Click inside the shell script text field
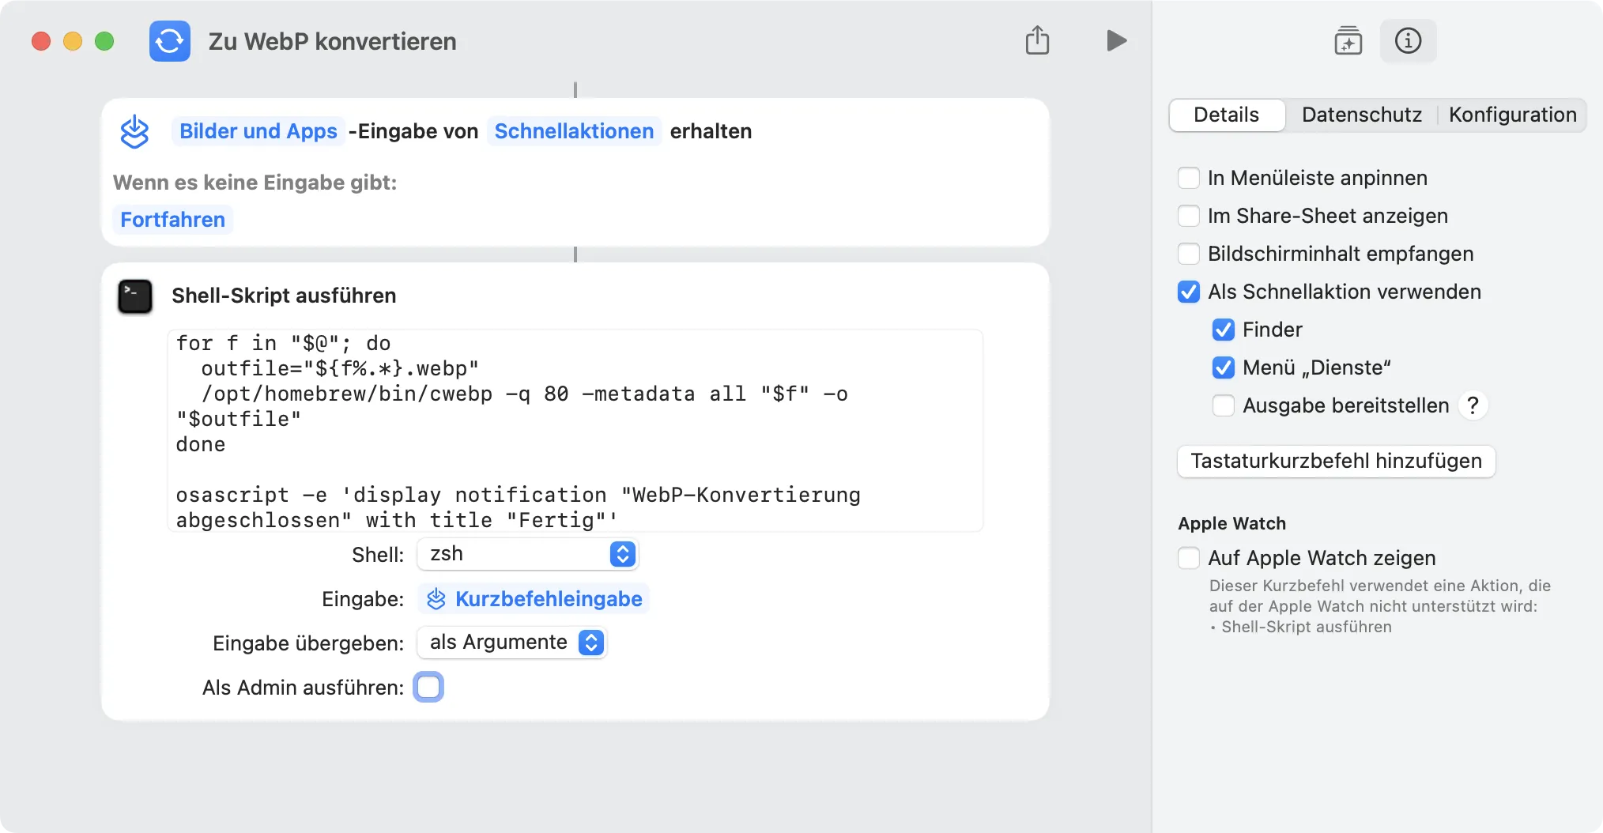This screenshot has width=1603, height=833. [x=575, y=431]
